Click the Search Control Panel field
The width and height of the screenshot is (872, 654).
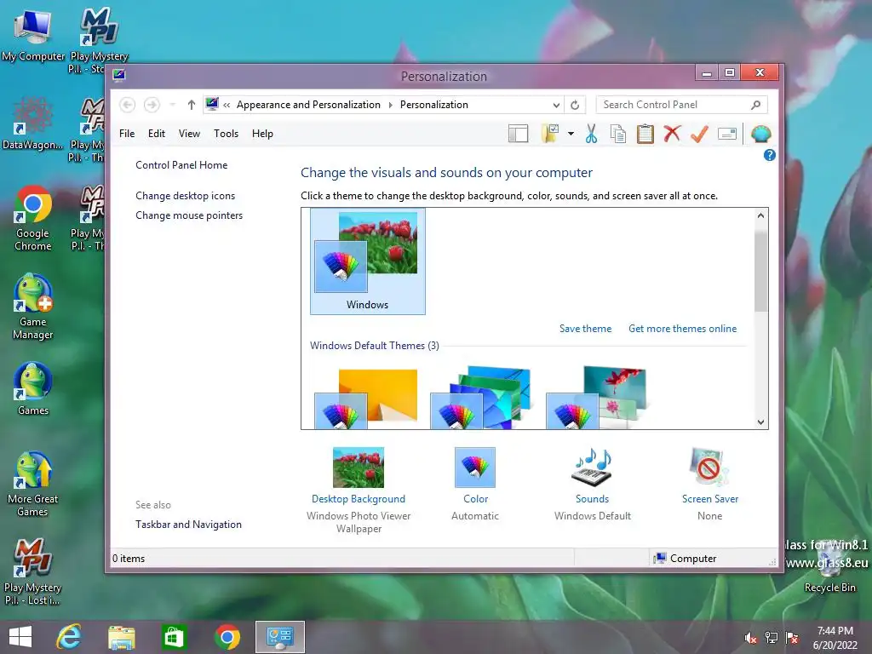(x=682, y=105)
